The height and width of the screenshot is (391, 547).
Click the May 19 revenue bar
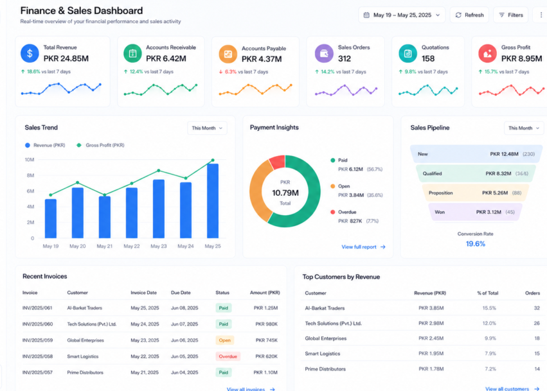[x=51, y=218]
